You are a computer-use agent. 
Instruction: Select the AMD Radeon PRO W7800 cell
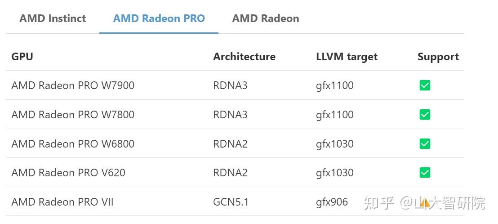tap(73, 115)
